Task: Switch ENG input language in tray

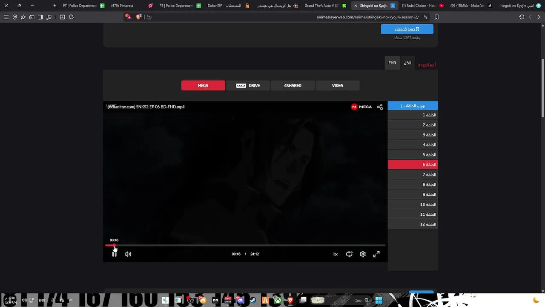Action: click(x=42, y=300)
